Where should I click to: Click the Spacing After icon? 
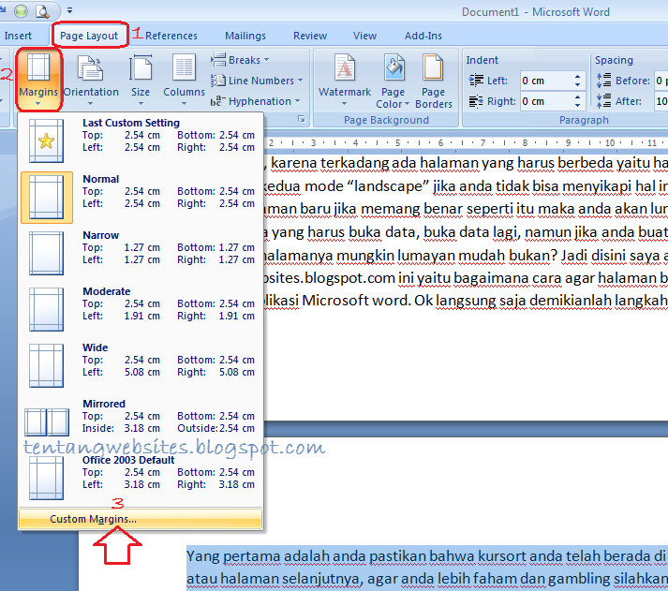click(x=604, y=101)
